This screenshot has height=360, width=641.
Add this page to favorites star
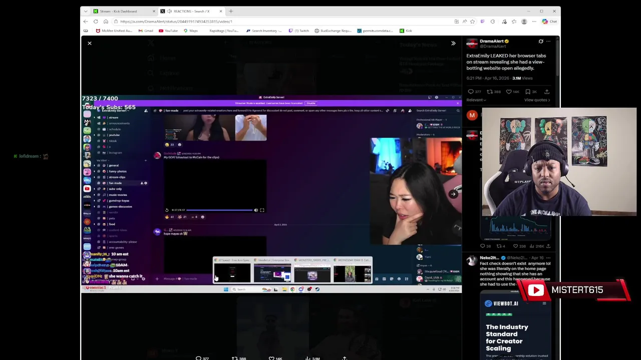(x=472, y=21)
